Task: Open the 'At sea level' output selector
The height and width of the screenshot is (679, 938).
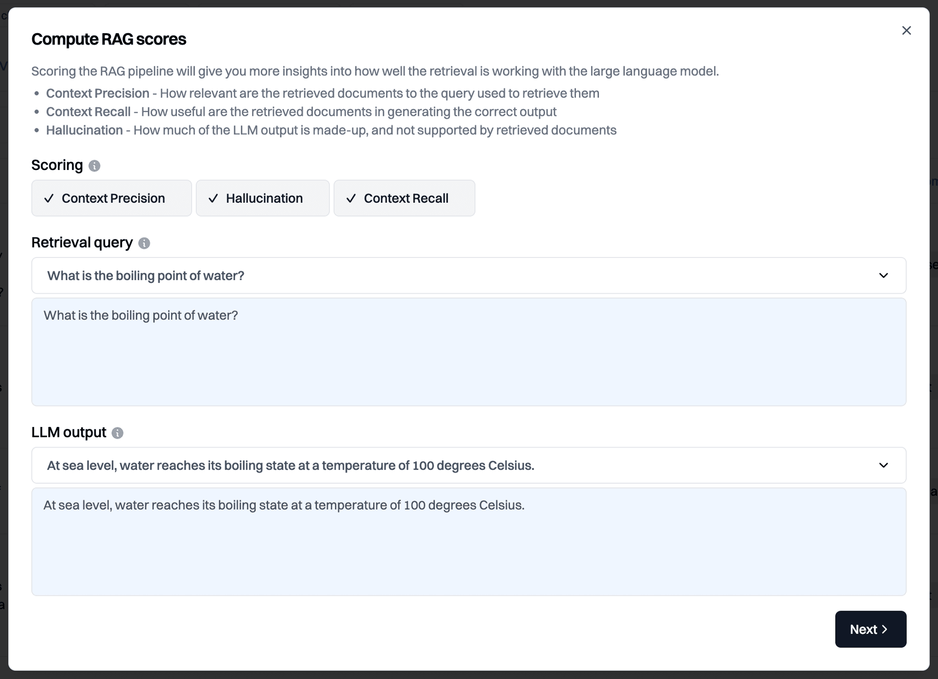Action: coord(469,465)
